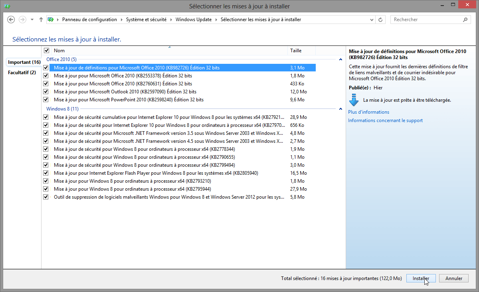Screen dimensions: 479x292
Task: Open the Système et sécurité breadcrumb
Action: [146, 20]
